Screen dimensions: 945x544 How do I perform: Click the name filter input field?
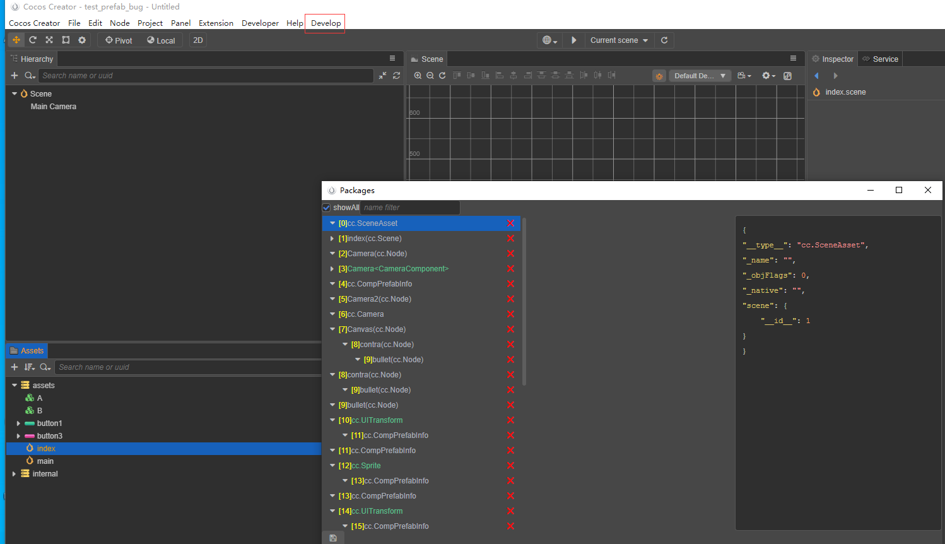click(410, 208)
